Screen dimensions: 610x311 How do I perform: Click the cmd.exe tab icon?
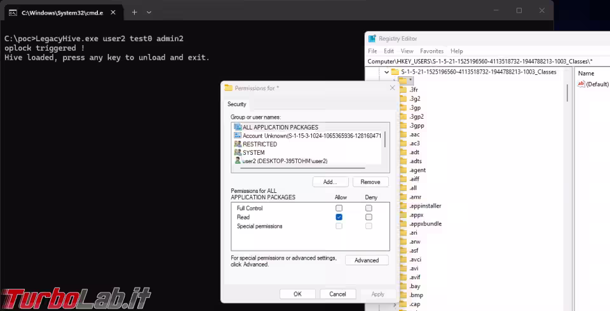point(13,13)
